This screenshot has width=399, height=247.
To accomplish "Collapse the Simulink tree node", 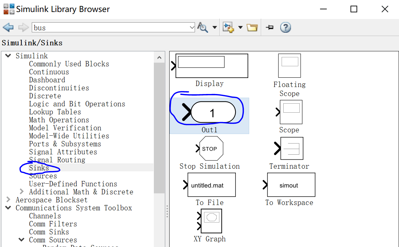I will (x=8, y=56).
